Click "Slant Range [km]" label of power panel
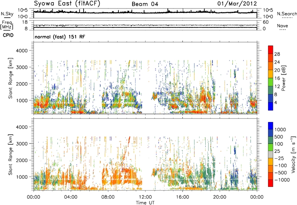 [10, 78]
